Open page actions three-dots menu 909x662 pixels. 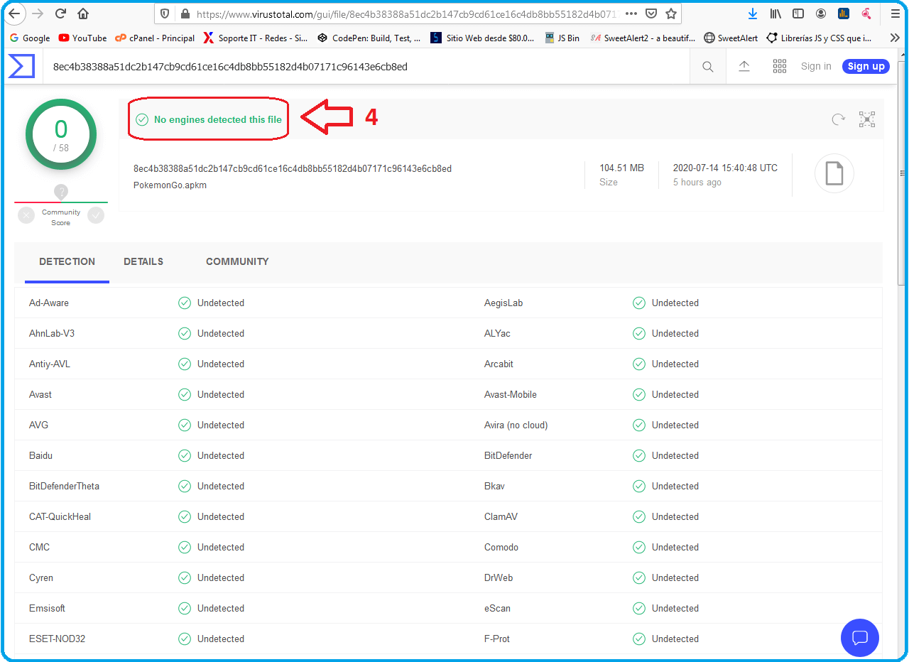tap(631, 13)
